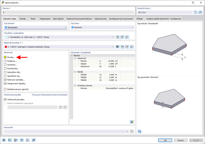This screenshot has width=205, height=144.
Task: Open the Typ tvaru Rovinná dropdown
Action: pos(102,27)
